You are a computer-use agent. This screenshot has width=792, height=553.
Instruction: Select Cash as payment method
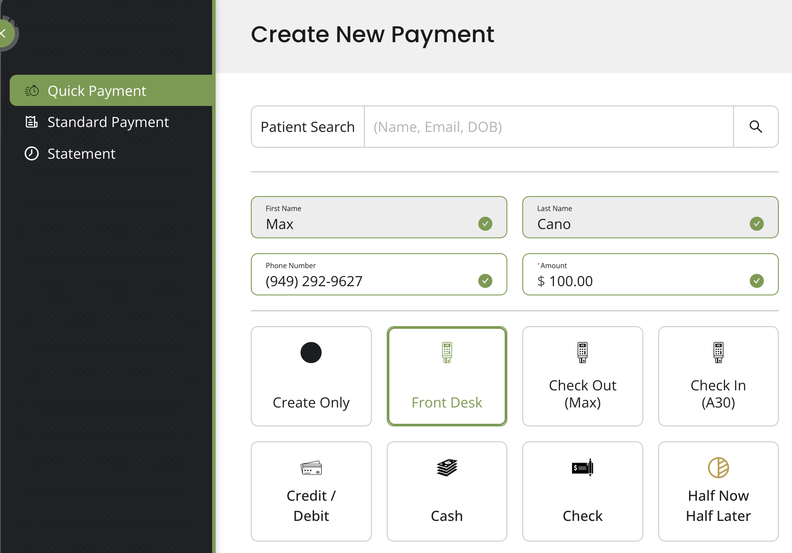(447, 491)
